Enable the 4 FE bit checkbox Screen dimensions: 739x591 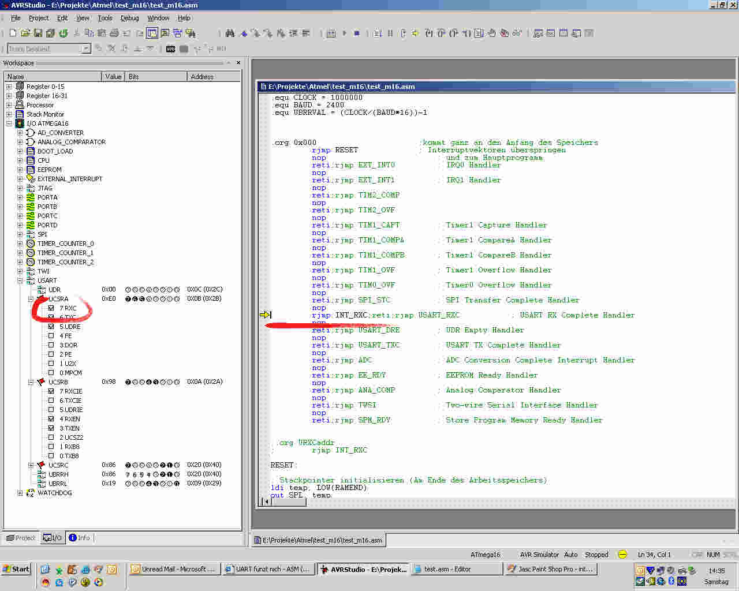coord(51,336)
